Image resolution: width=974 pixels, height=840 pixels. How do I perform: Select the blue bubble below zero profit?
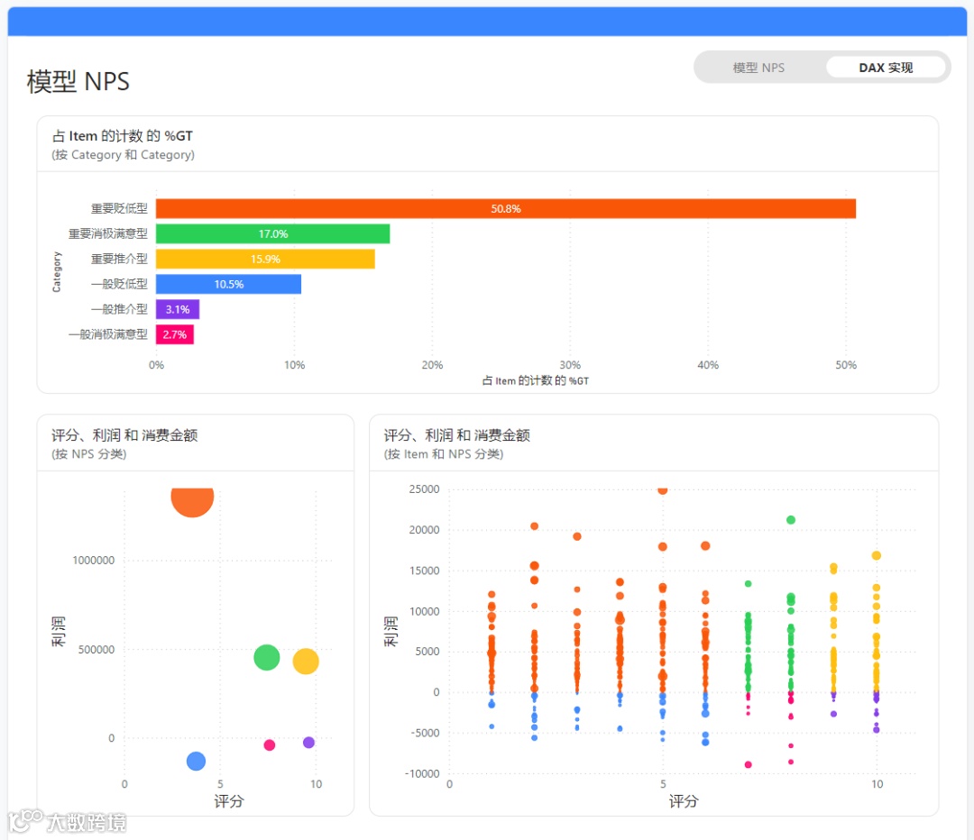tap(197, 762)
